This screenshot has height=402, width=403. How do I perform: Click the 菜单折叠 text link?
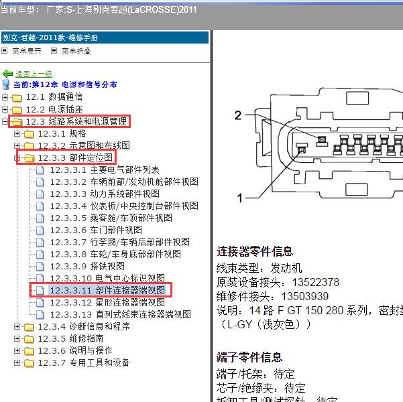point(76,51)
